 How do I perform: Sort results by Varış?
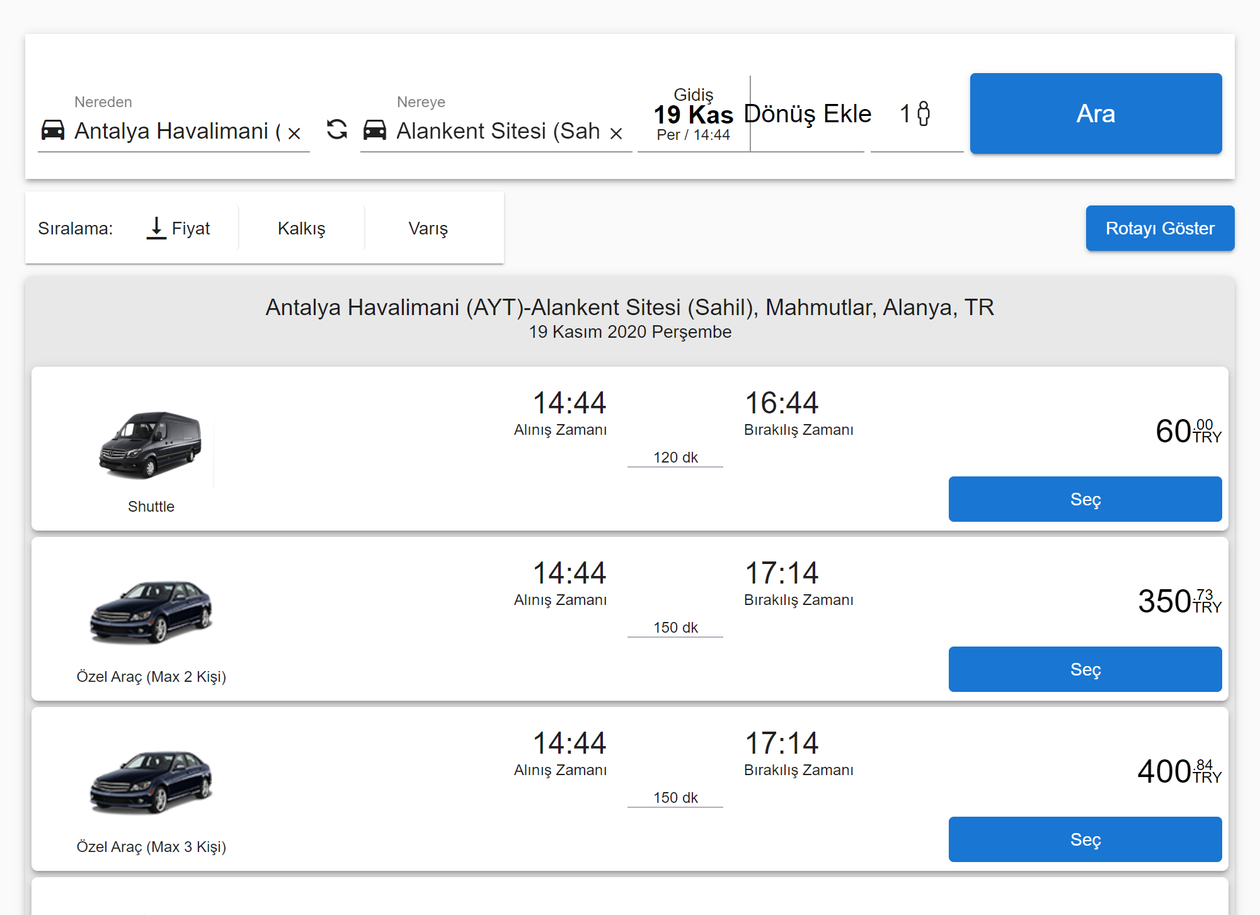click(x=428, y=228)
